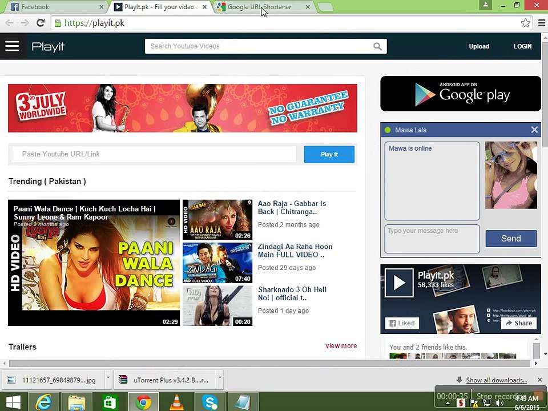This screenshot has height=411, width=548.
Task: Open the Aao Raja video thumbnail
Action: pyautogui.click(x=217, y=220)
